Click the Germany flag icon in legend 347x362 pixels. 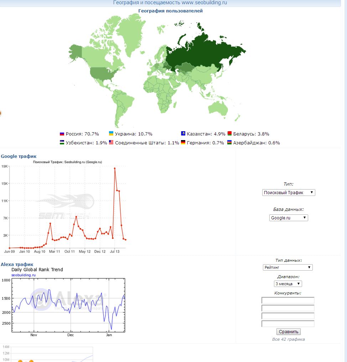pyautogui.click(x=183, y=143)
